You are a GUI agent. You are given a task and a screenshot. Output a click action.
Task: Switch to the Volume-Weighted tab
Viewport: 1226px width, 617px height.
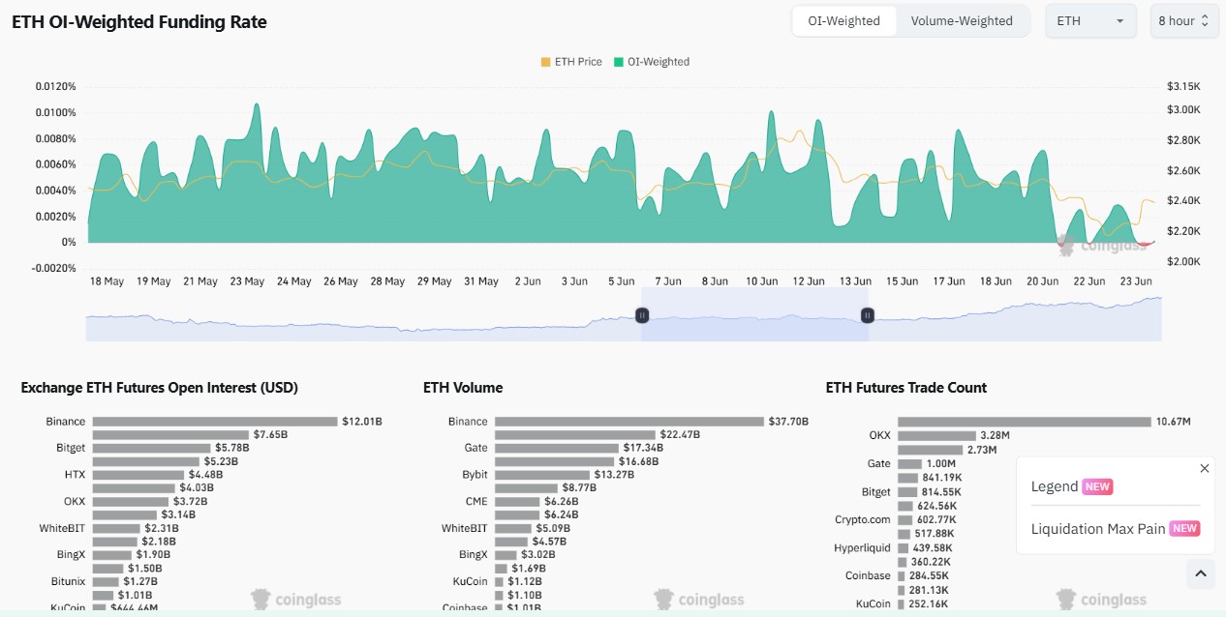pyautogui.click(x=962, y=19)
